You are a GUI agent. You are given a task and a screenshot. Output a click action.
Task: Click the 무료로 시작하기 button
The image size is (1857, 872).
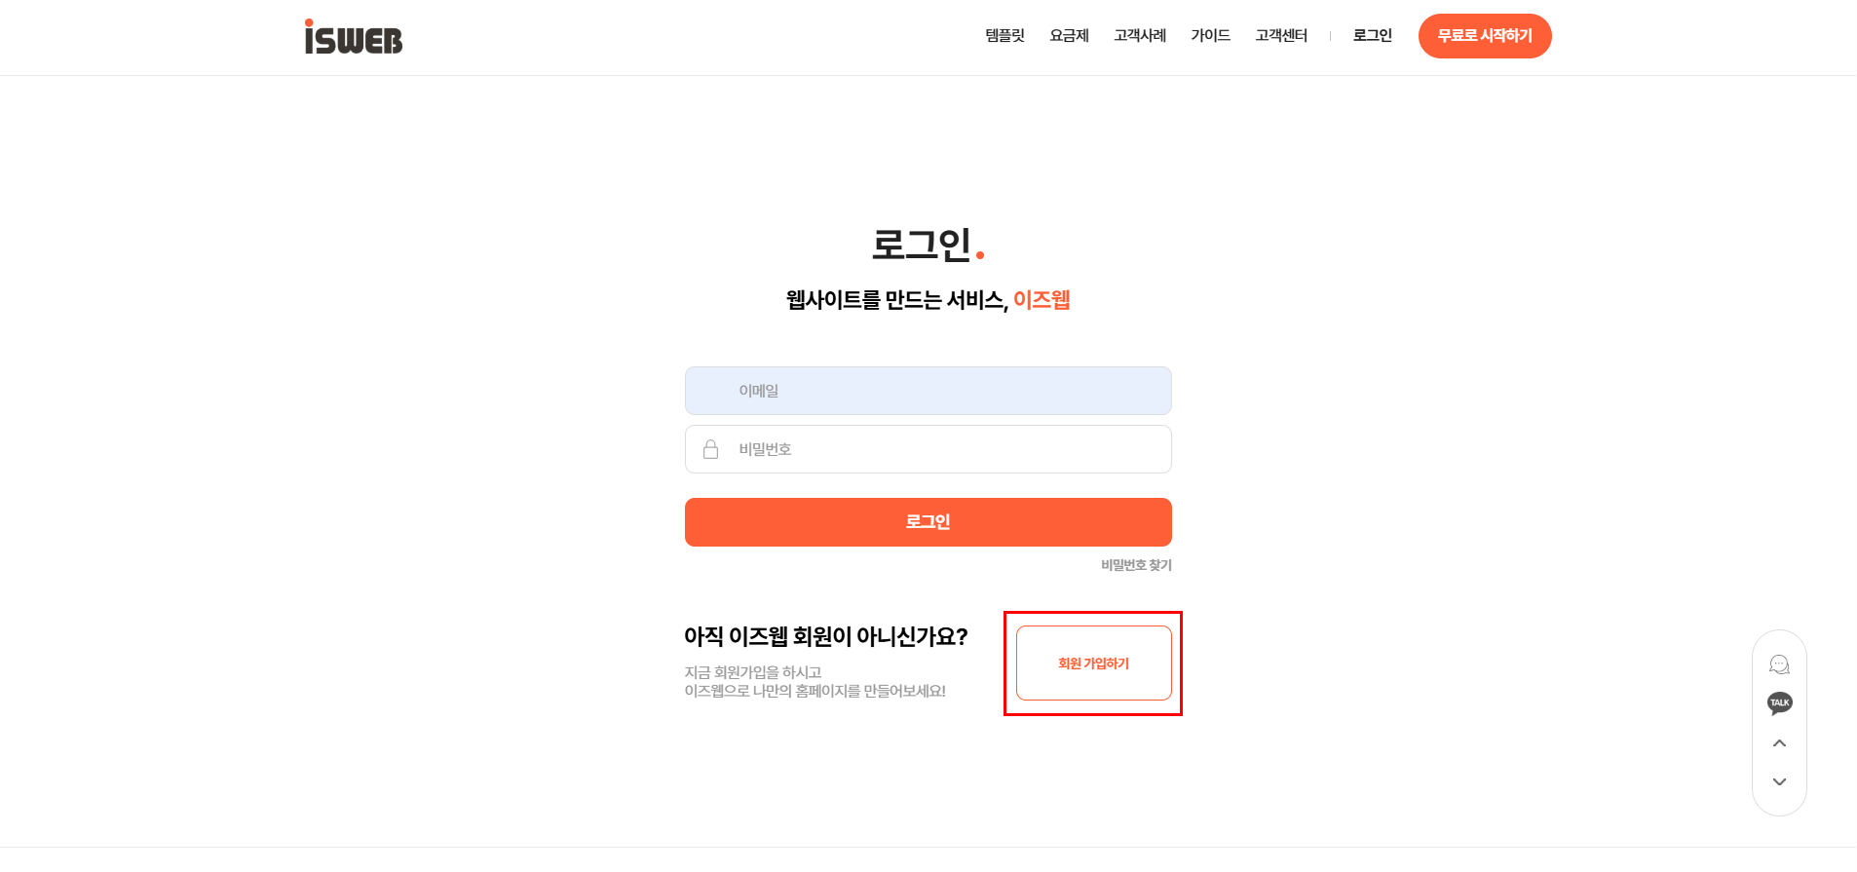pos(1485,36)
